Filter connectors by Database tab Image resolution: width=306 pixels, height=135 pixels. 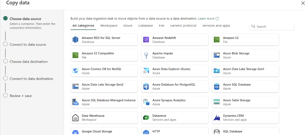[x=146, y=26]
